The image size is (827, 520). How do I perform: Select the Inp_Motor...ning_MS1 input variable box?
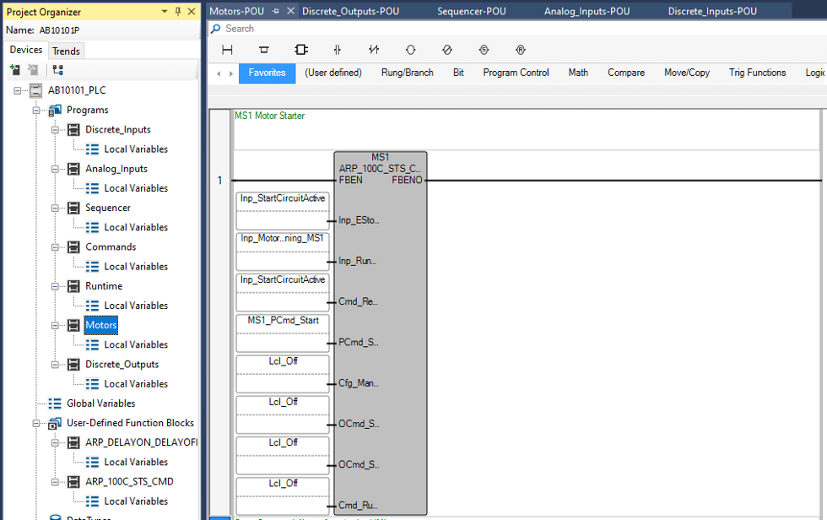(283, 252)
